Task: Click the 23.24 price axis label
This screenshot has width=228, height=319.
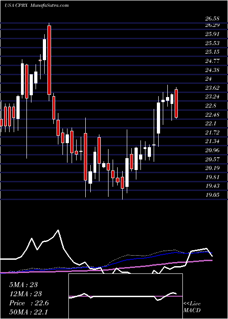Action: click(x=212, y=97)
